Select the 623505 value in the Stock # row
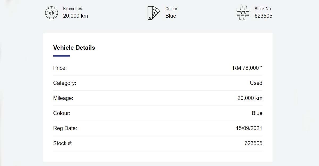Viewport: 319px width, 166px height. point(253,143)
